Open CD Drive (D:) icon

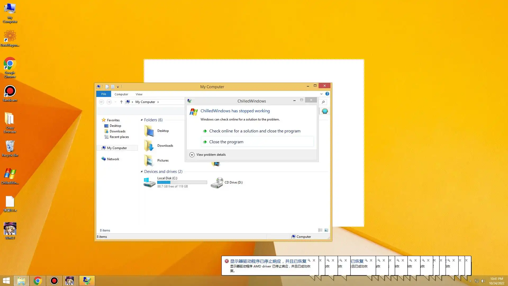[x=217, y=182]
